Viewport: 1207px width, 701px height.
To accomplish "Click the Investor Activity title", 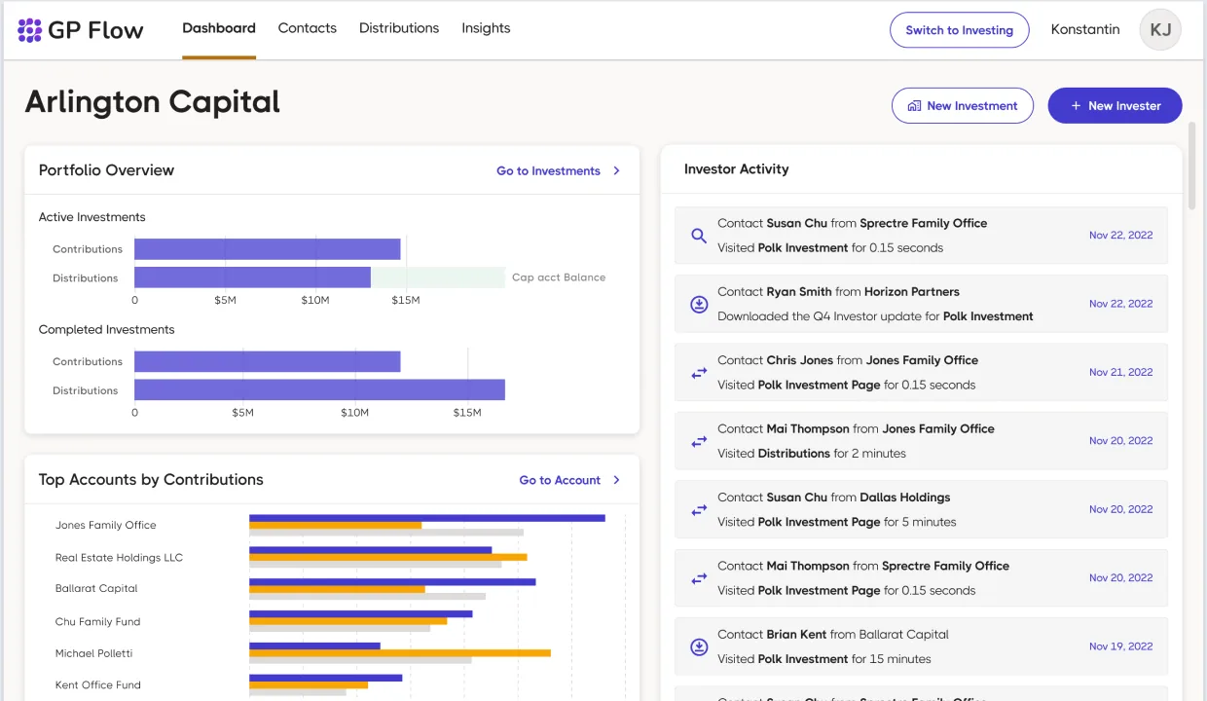I will pyautogui.click(x=736, y=169).
